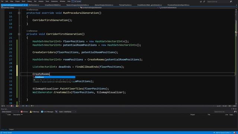The height and width of the screenshot is (134, 238).
Task: Navigate forward with the right arrow
Action: tap(26, 106)
